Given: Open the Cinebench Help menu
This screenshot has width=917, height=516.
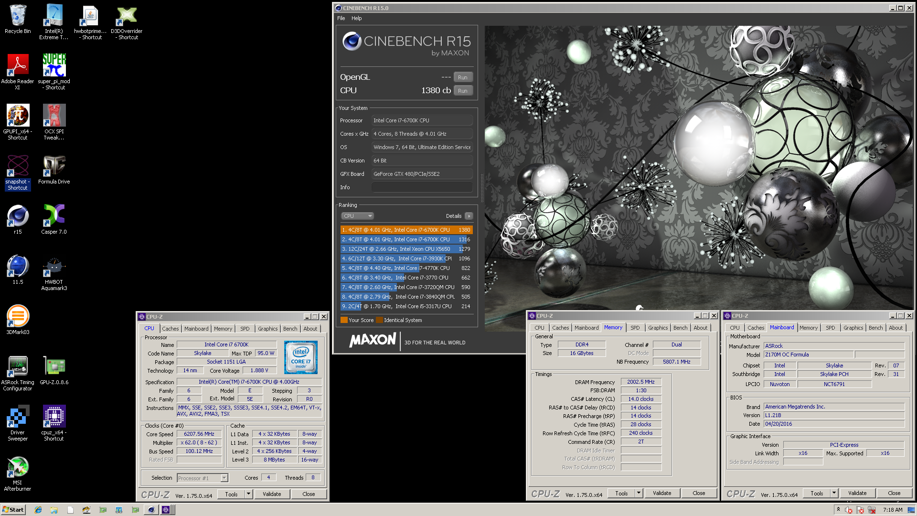Looking at the screenshot, I should tap(356, 18).
